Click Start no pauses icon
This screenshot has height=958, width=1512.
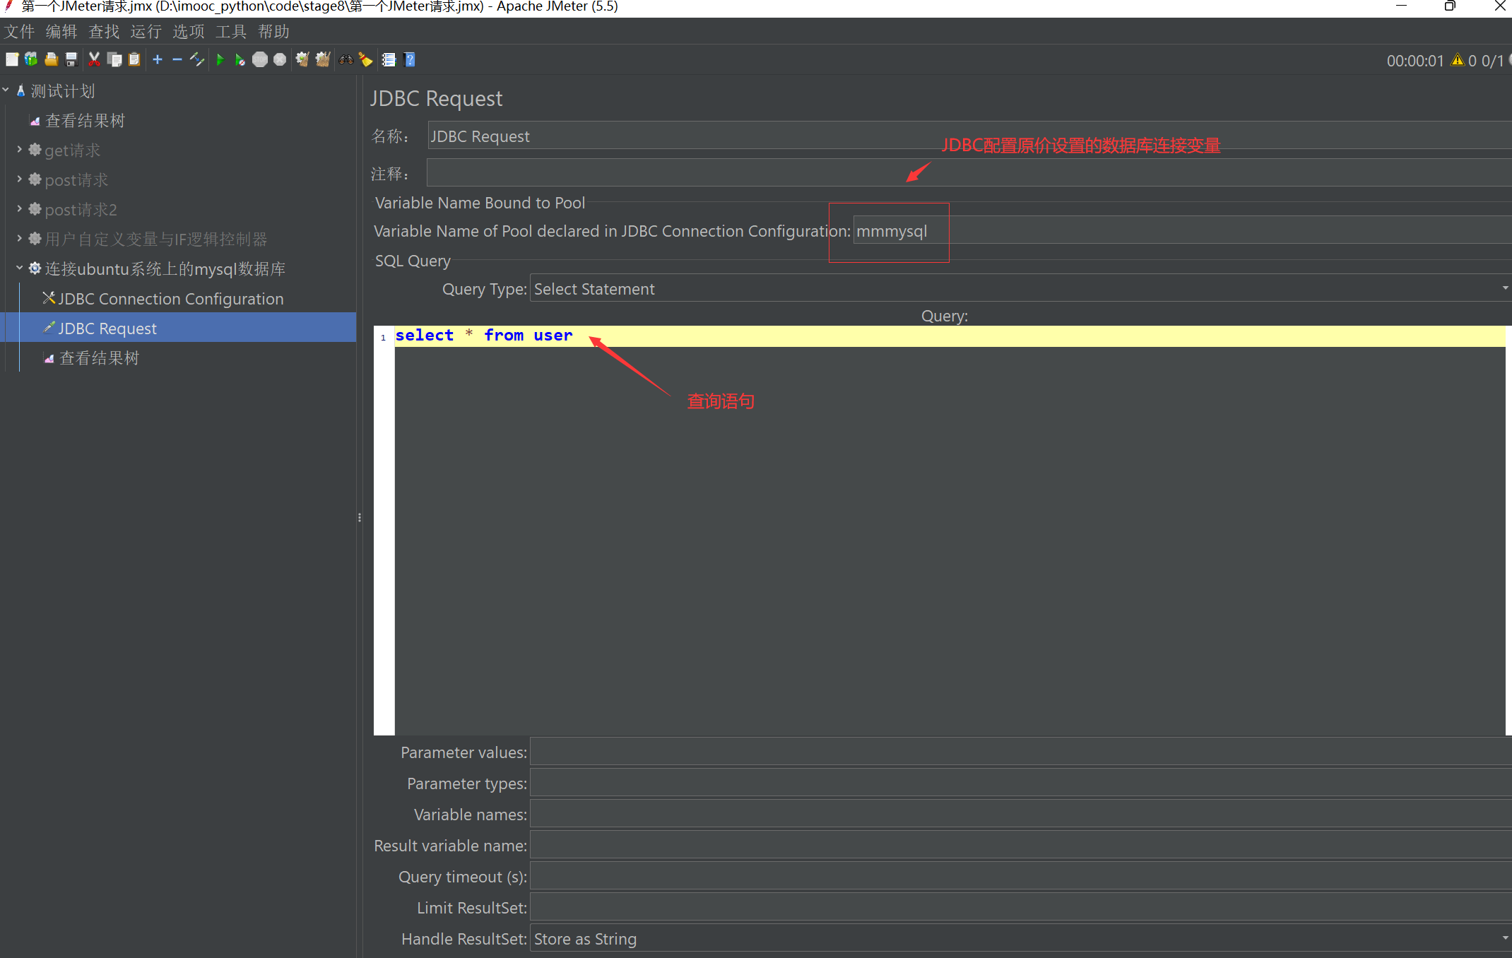click(x=240, y=60)
